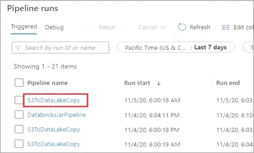Tick the select-all checkbox beside Pipeline name
Image resolution: width=254 pixels, height=153 pixels.
click(19, 83)
